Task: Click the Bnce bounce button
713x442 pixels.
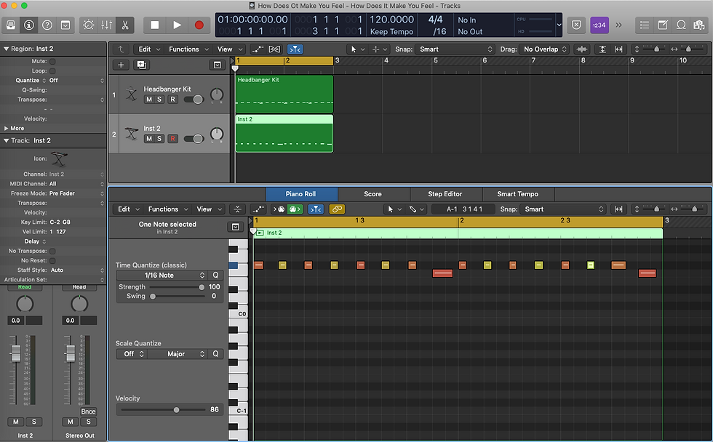Action: (x=88, y=411)
